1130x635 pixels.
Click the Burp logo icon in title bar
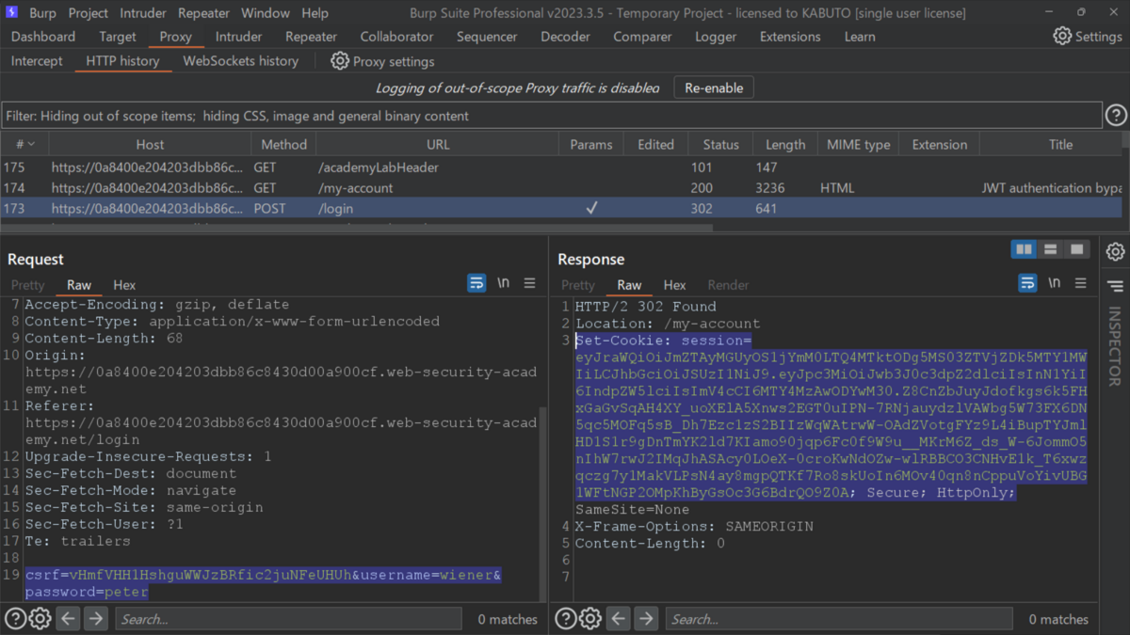coord(9,13)
